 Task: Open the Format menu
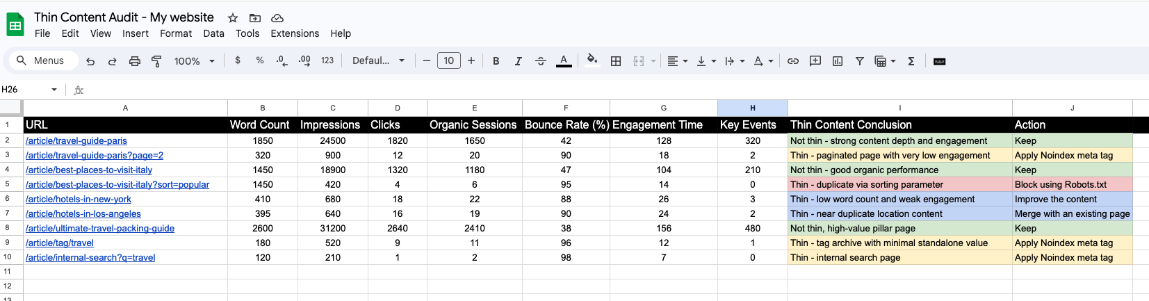click(176, 33)
